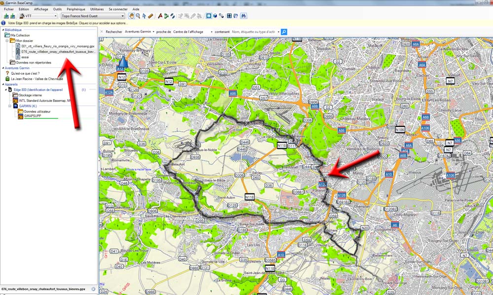Click the greyed divide track tool
The width and height of the screenshot is (493, 295).
point(199,16)
